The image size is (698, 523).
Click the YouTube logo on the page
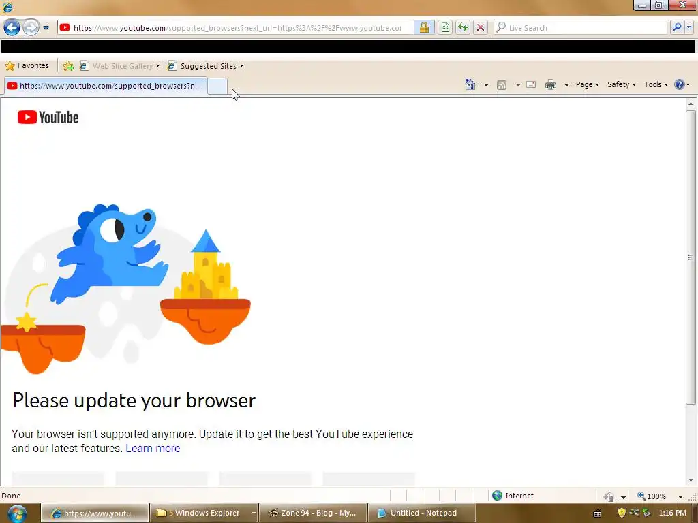(x=48, y=117)
